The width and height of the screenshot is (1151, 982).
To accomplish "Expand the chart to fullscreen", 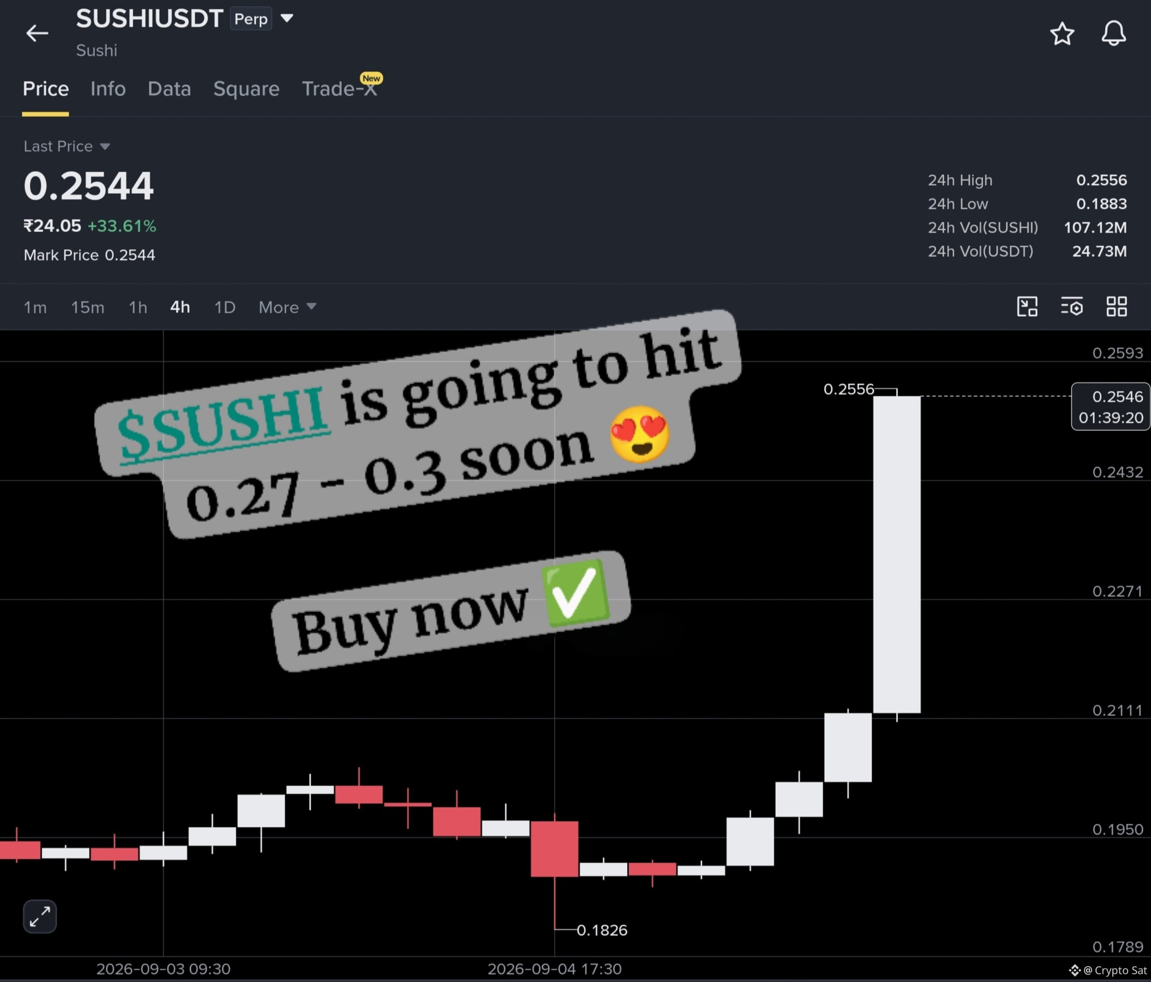I will 40,916.
